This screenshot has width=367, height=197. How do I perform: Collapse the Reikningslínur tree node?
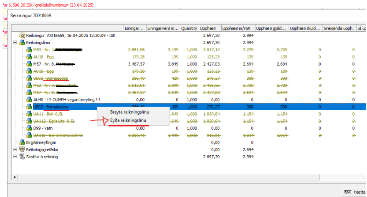click(15, 43)
